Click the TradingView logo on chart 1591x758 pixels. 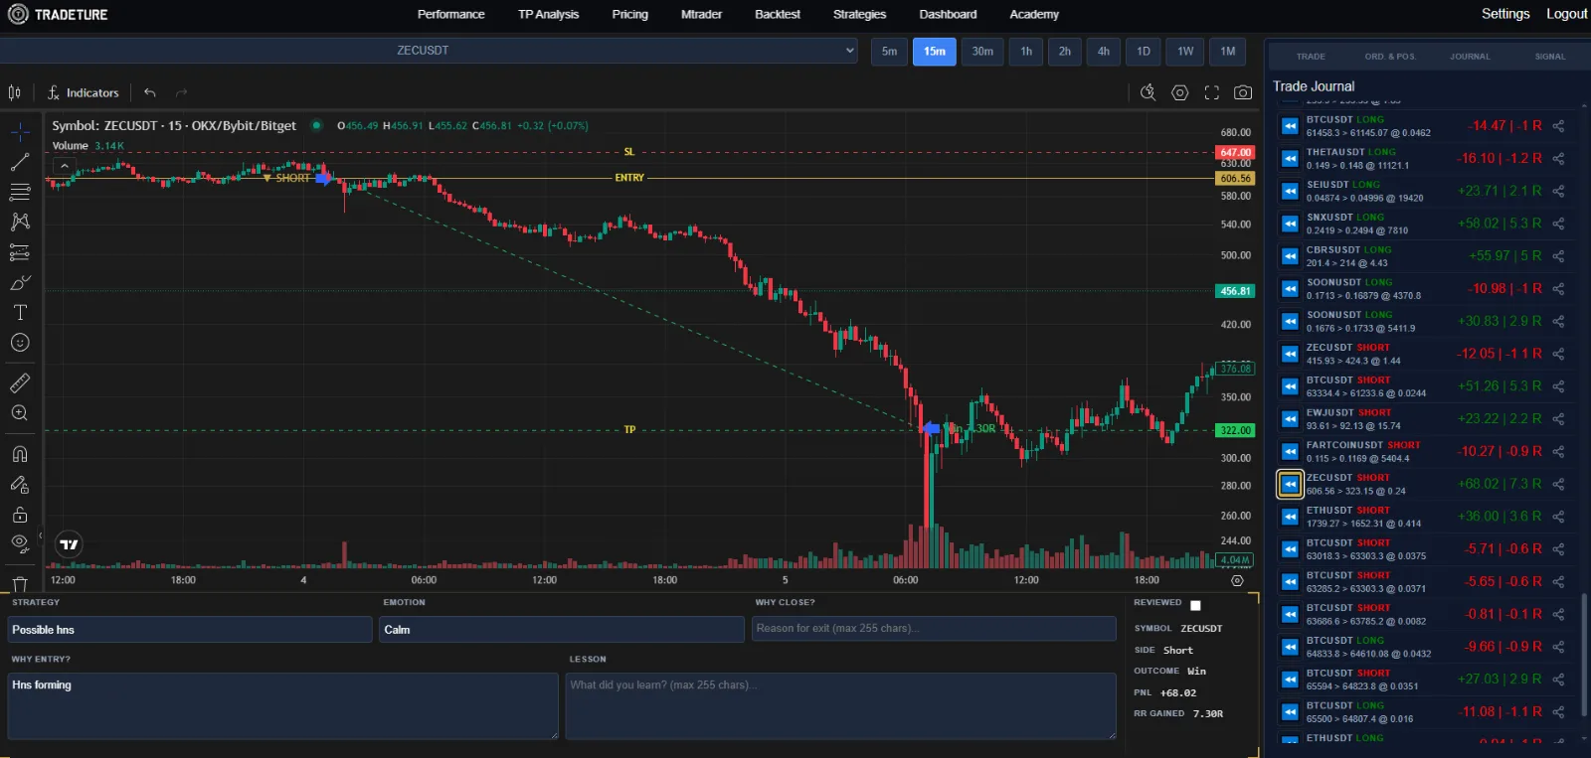(69, 544)
